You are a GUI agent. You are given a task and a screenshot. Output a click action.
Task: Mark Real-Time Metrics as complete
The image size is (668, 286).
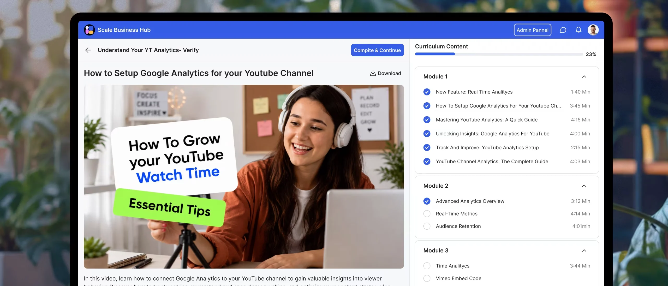tap(427, 214)
